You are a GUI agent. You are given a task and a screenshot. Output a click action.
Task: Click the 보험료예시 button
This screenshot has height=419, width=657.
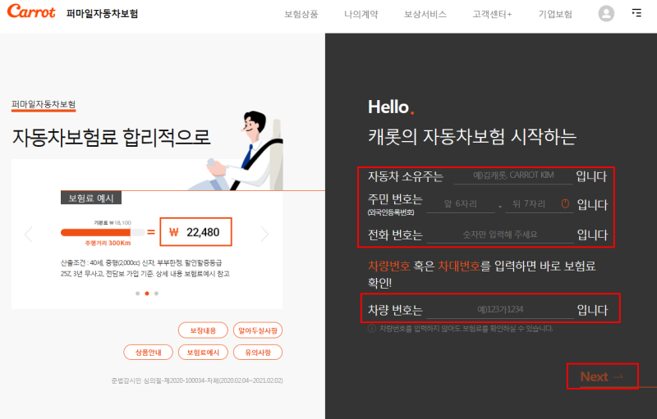(x=203, y=352)
